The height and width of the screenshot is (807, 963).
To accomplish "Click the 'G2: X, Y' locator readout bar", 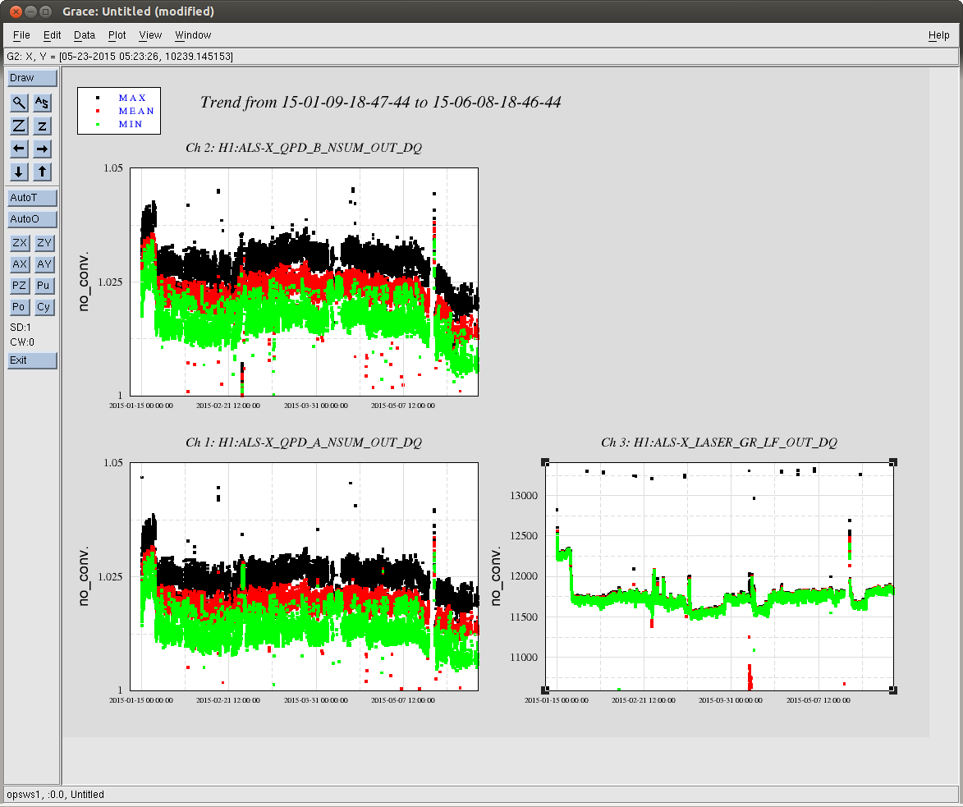I will point(481,57).
